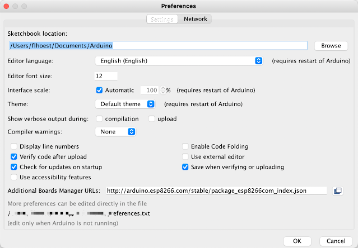Check the Use external editor option
358x248 pixels.
pyautogui.click(x=185, y=157)
